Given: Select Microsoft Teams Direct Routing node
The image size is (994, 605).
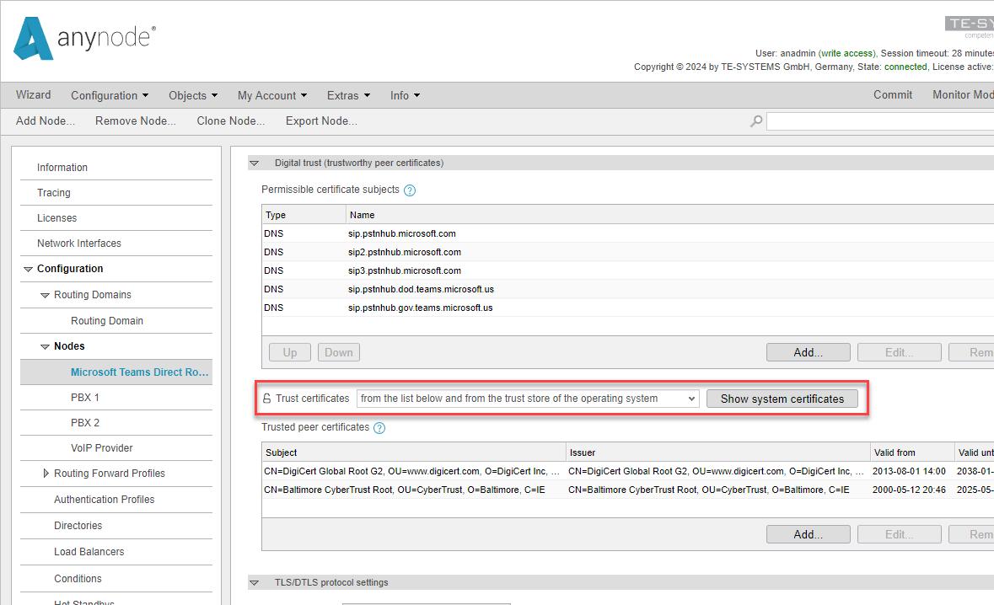Looking at the screenshot, I should click(116, 372).
